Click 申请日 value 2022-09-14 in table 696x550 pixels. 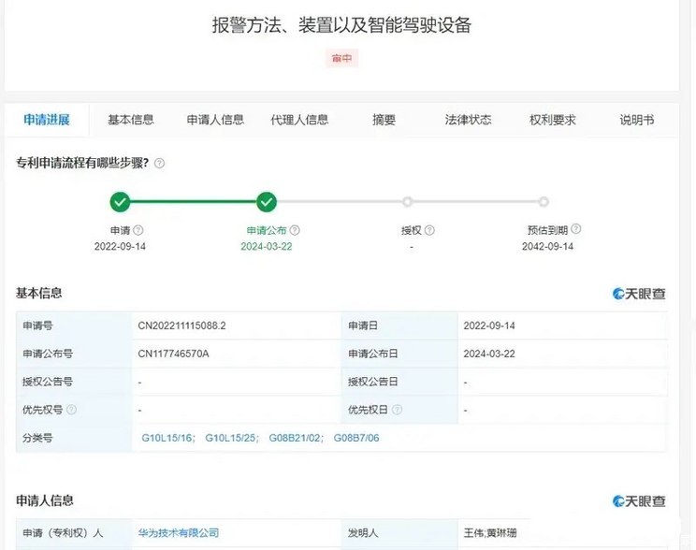489,326
